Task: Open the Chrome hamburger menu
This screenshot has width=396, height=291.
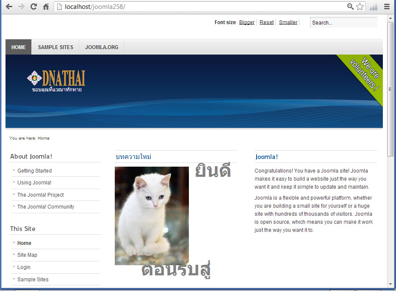Action: click(387, 7)
